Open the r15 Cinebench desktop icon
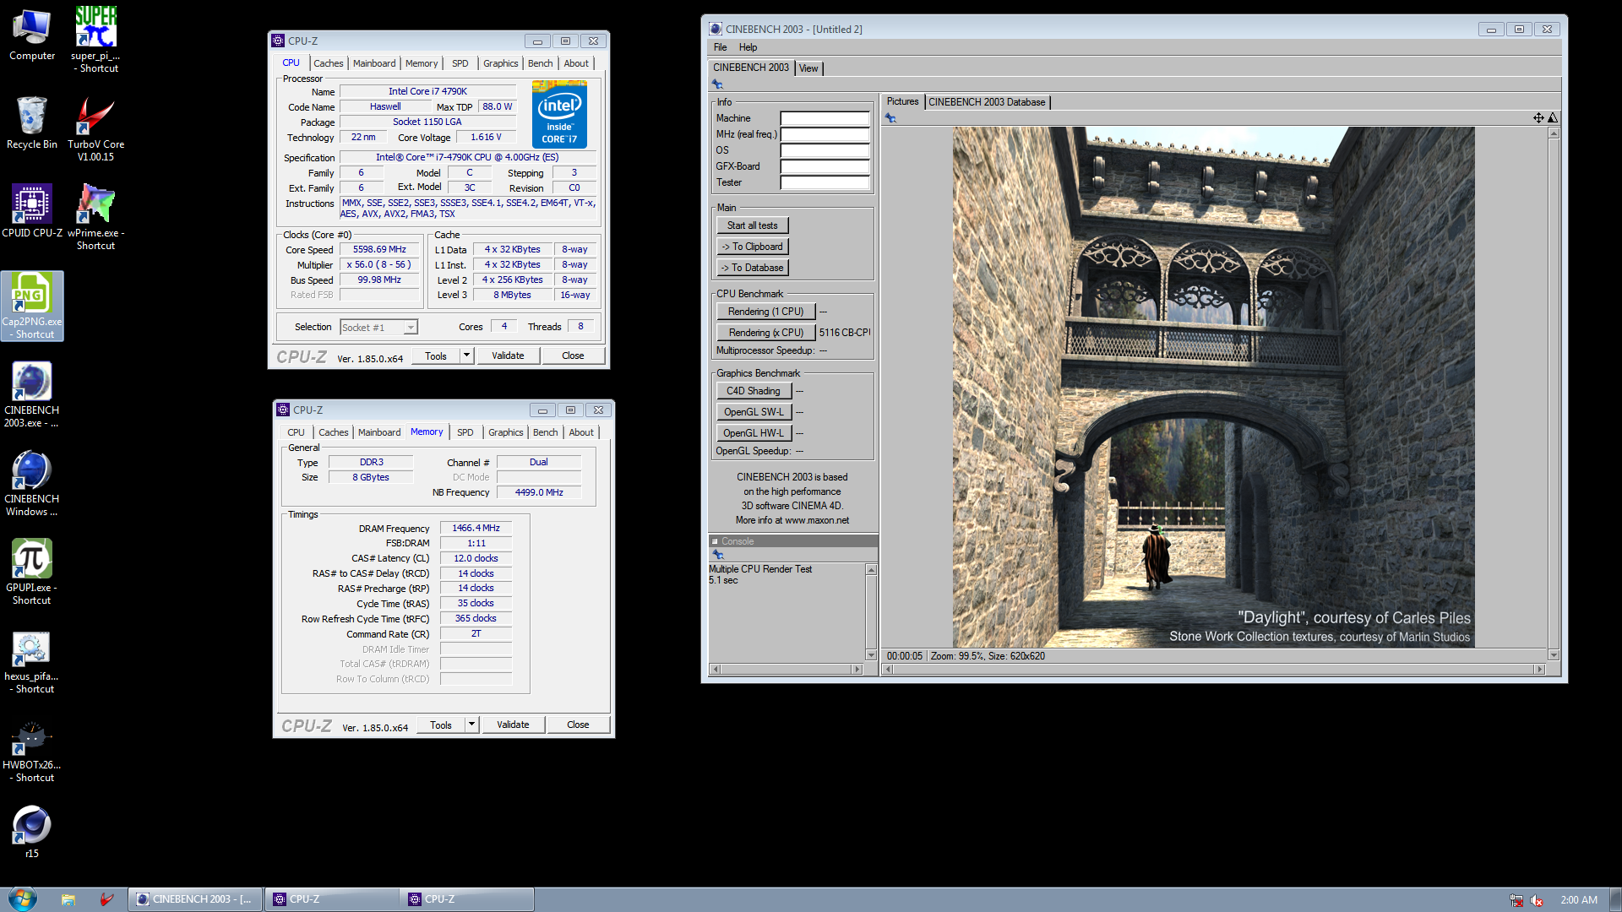This screenshot has height=912, width=1622. (x=31, y=833)
